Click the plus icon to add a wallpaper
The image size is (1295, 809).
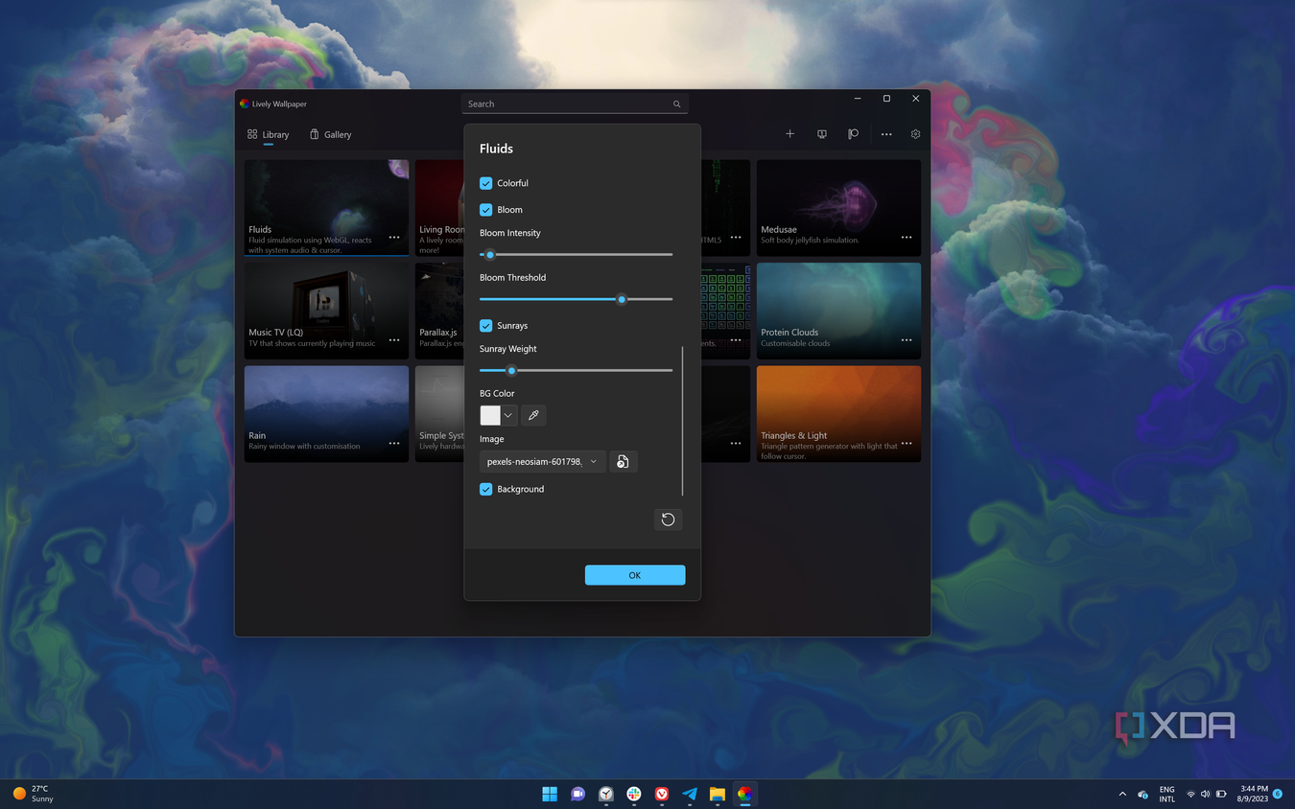click(x=789, y=134)
